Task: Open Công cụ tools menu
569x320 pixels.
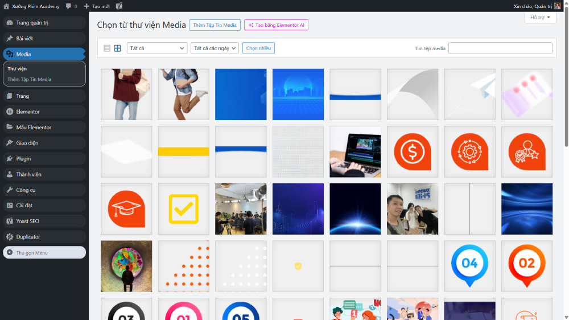Action: pyautogui.click(x=44, y=190)
